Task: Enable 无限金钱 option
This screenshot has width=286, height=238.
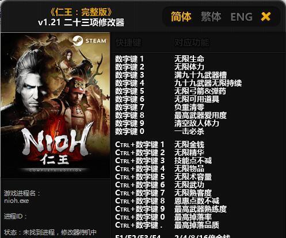Action: 189,145
